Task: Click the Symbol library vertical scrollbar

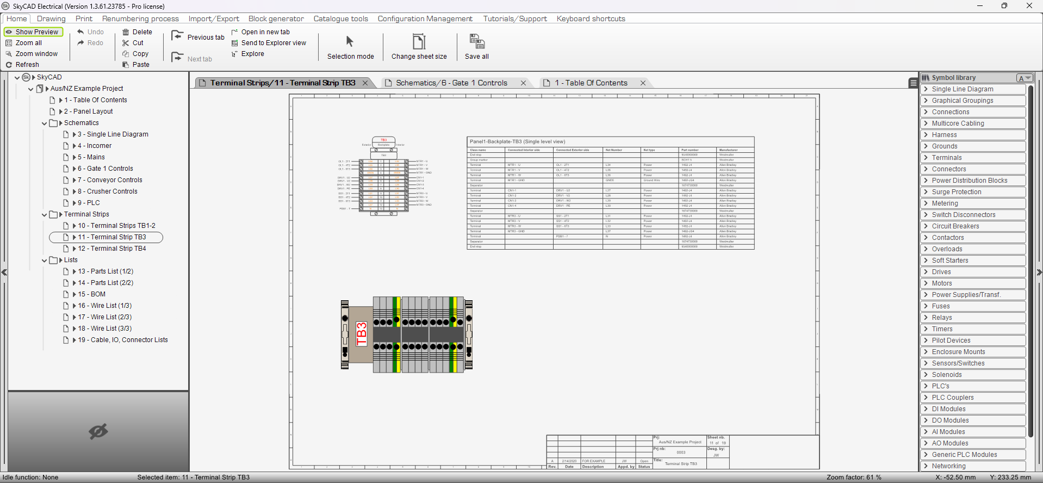Action: 1030,261
